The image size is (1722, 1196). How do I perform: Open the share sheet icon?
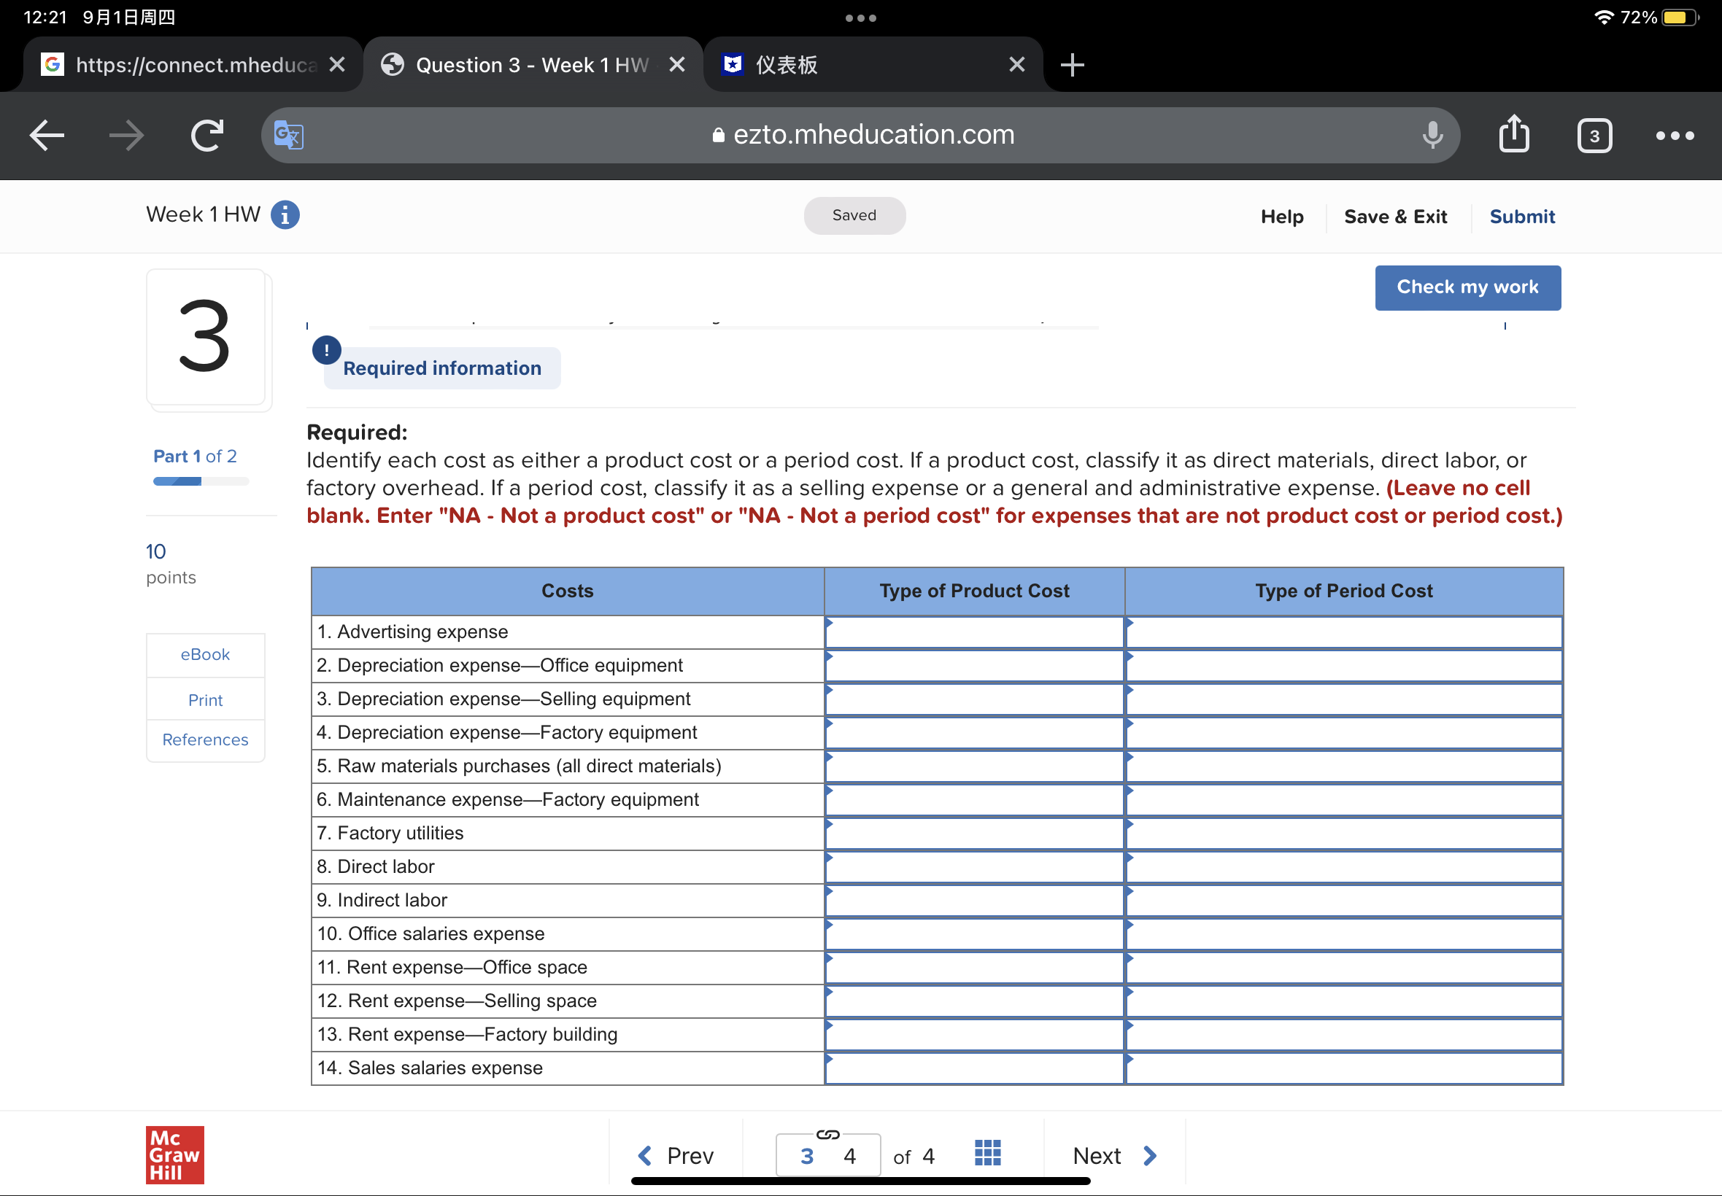(x=1513, y=134)
